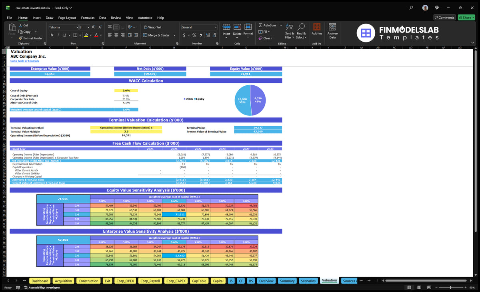Click the AutoSum sigma icon

point(260,25)
